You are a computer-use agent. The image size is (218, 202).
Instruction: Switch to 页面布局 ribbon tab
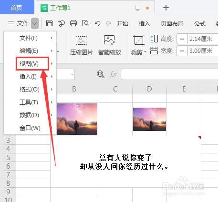(x=172, y=23)
